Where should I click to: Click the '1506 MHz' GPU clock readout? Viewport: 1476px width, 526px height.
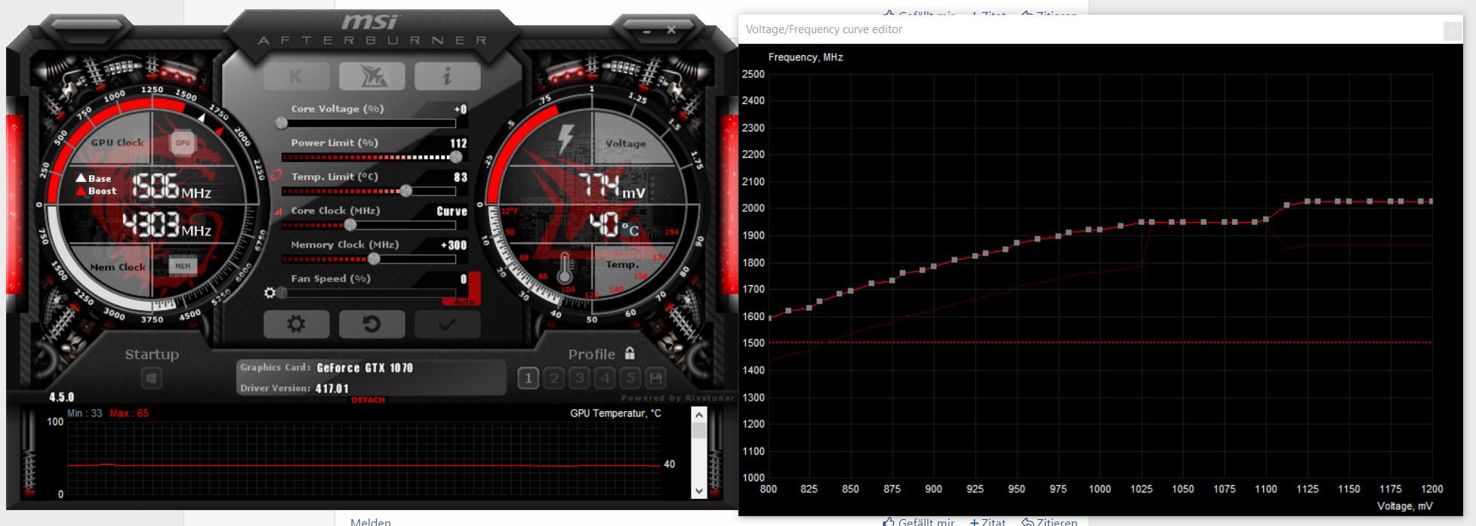click(x=171, y=186)
